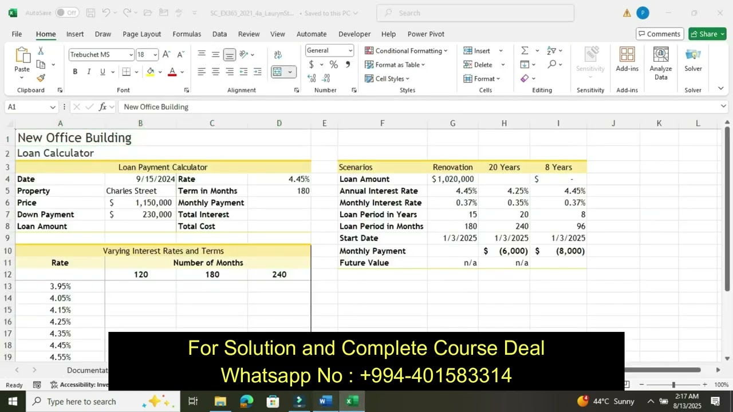Open the font name dropdown
733x412 pixels.
point(131,55)
